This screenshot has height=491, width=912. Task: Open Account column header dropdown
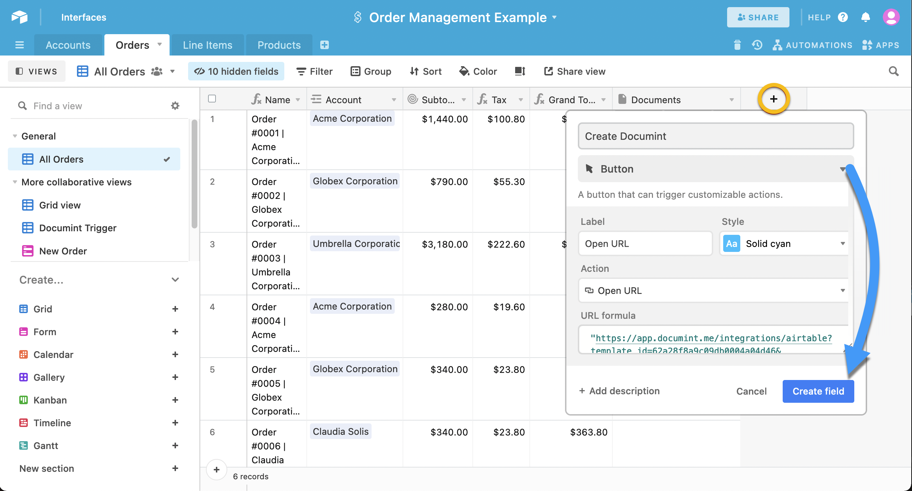click(x=394, y=100)
